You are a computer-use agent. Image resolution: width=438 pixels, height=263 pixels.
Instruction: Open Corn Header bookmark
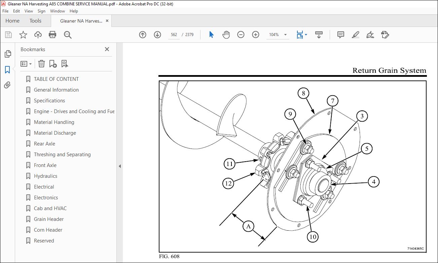pyautogui.click(x=48, y=230)
